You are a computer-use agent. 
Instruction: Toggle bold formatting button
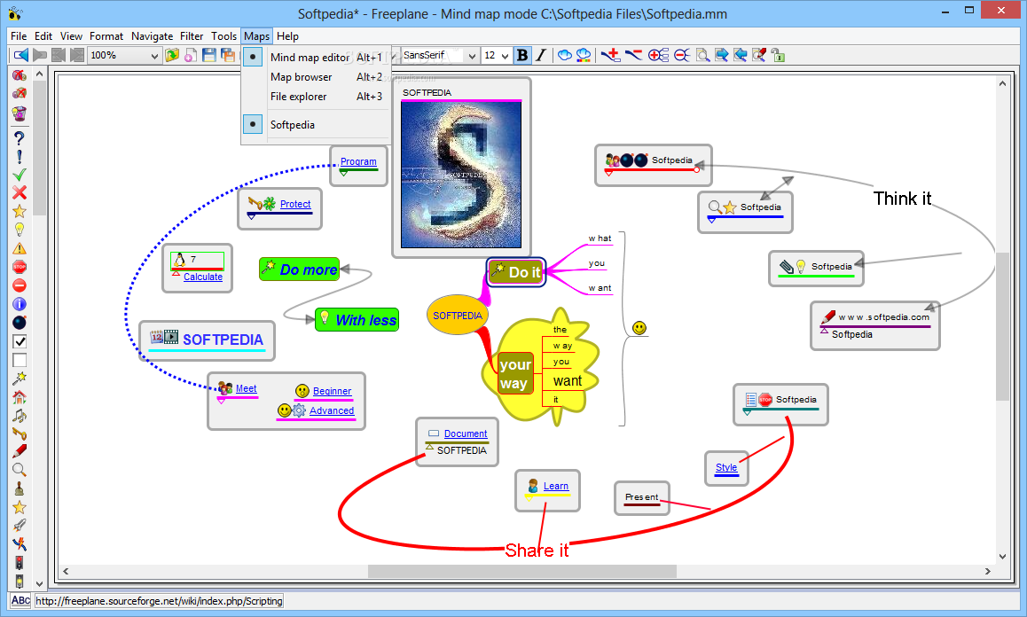(522, 56)
